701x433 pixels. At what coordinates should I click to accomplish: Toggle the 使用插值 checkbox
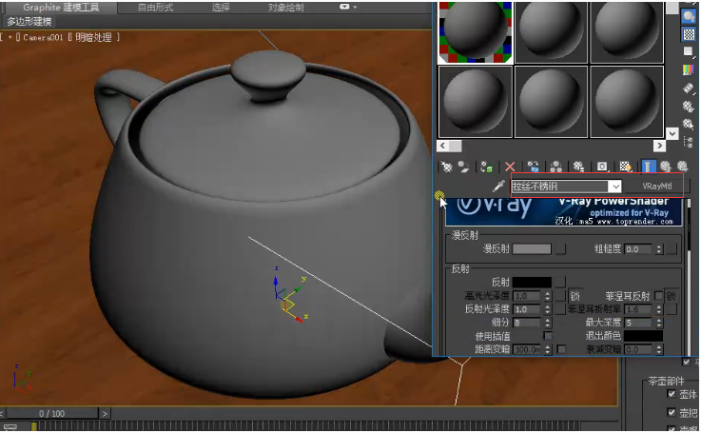(x=548, y=336)
